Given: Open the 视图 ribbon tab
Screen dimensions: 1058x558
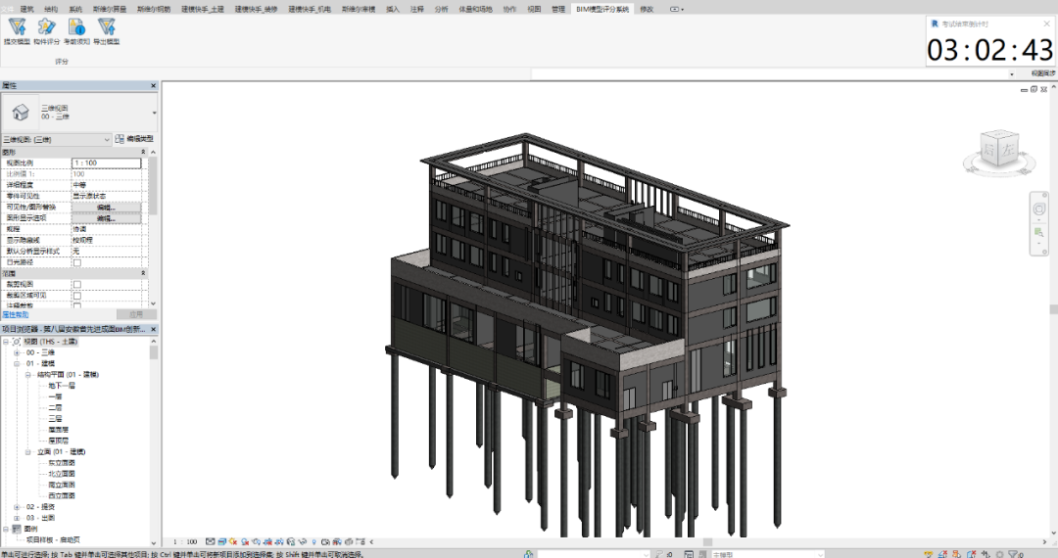Looking at the screenshot, I should pyautogui.click(x=534, y=9).
